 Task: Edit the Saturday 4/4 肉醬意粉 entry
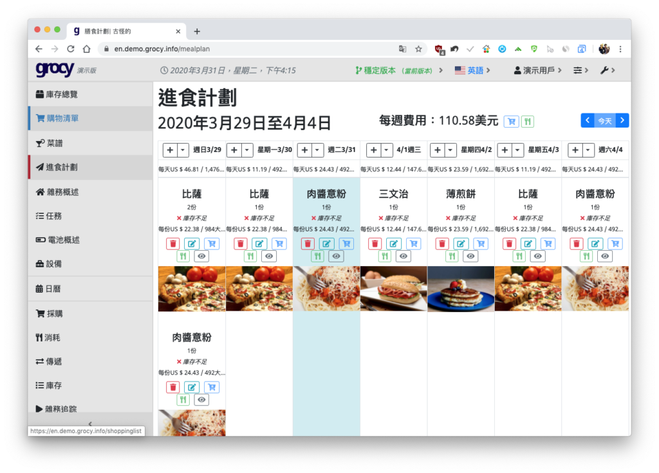(595, 244)
